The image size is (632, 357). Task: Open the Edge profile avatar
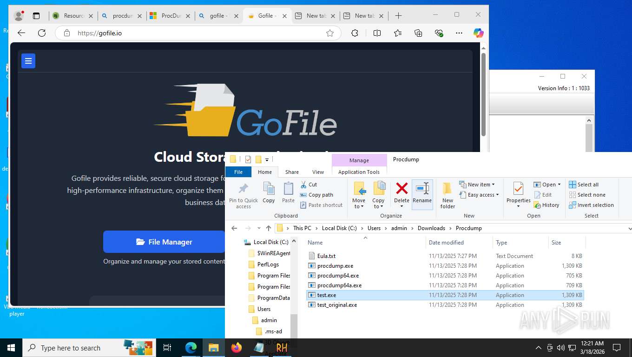click(19, 16)
